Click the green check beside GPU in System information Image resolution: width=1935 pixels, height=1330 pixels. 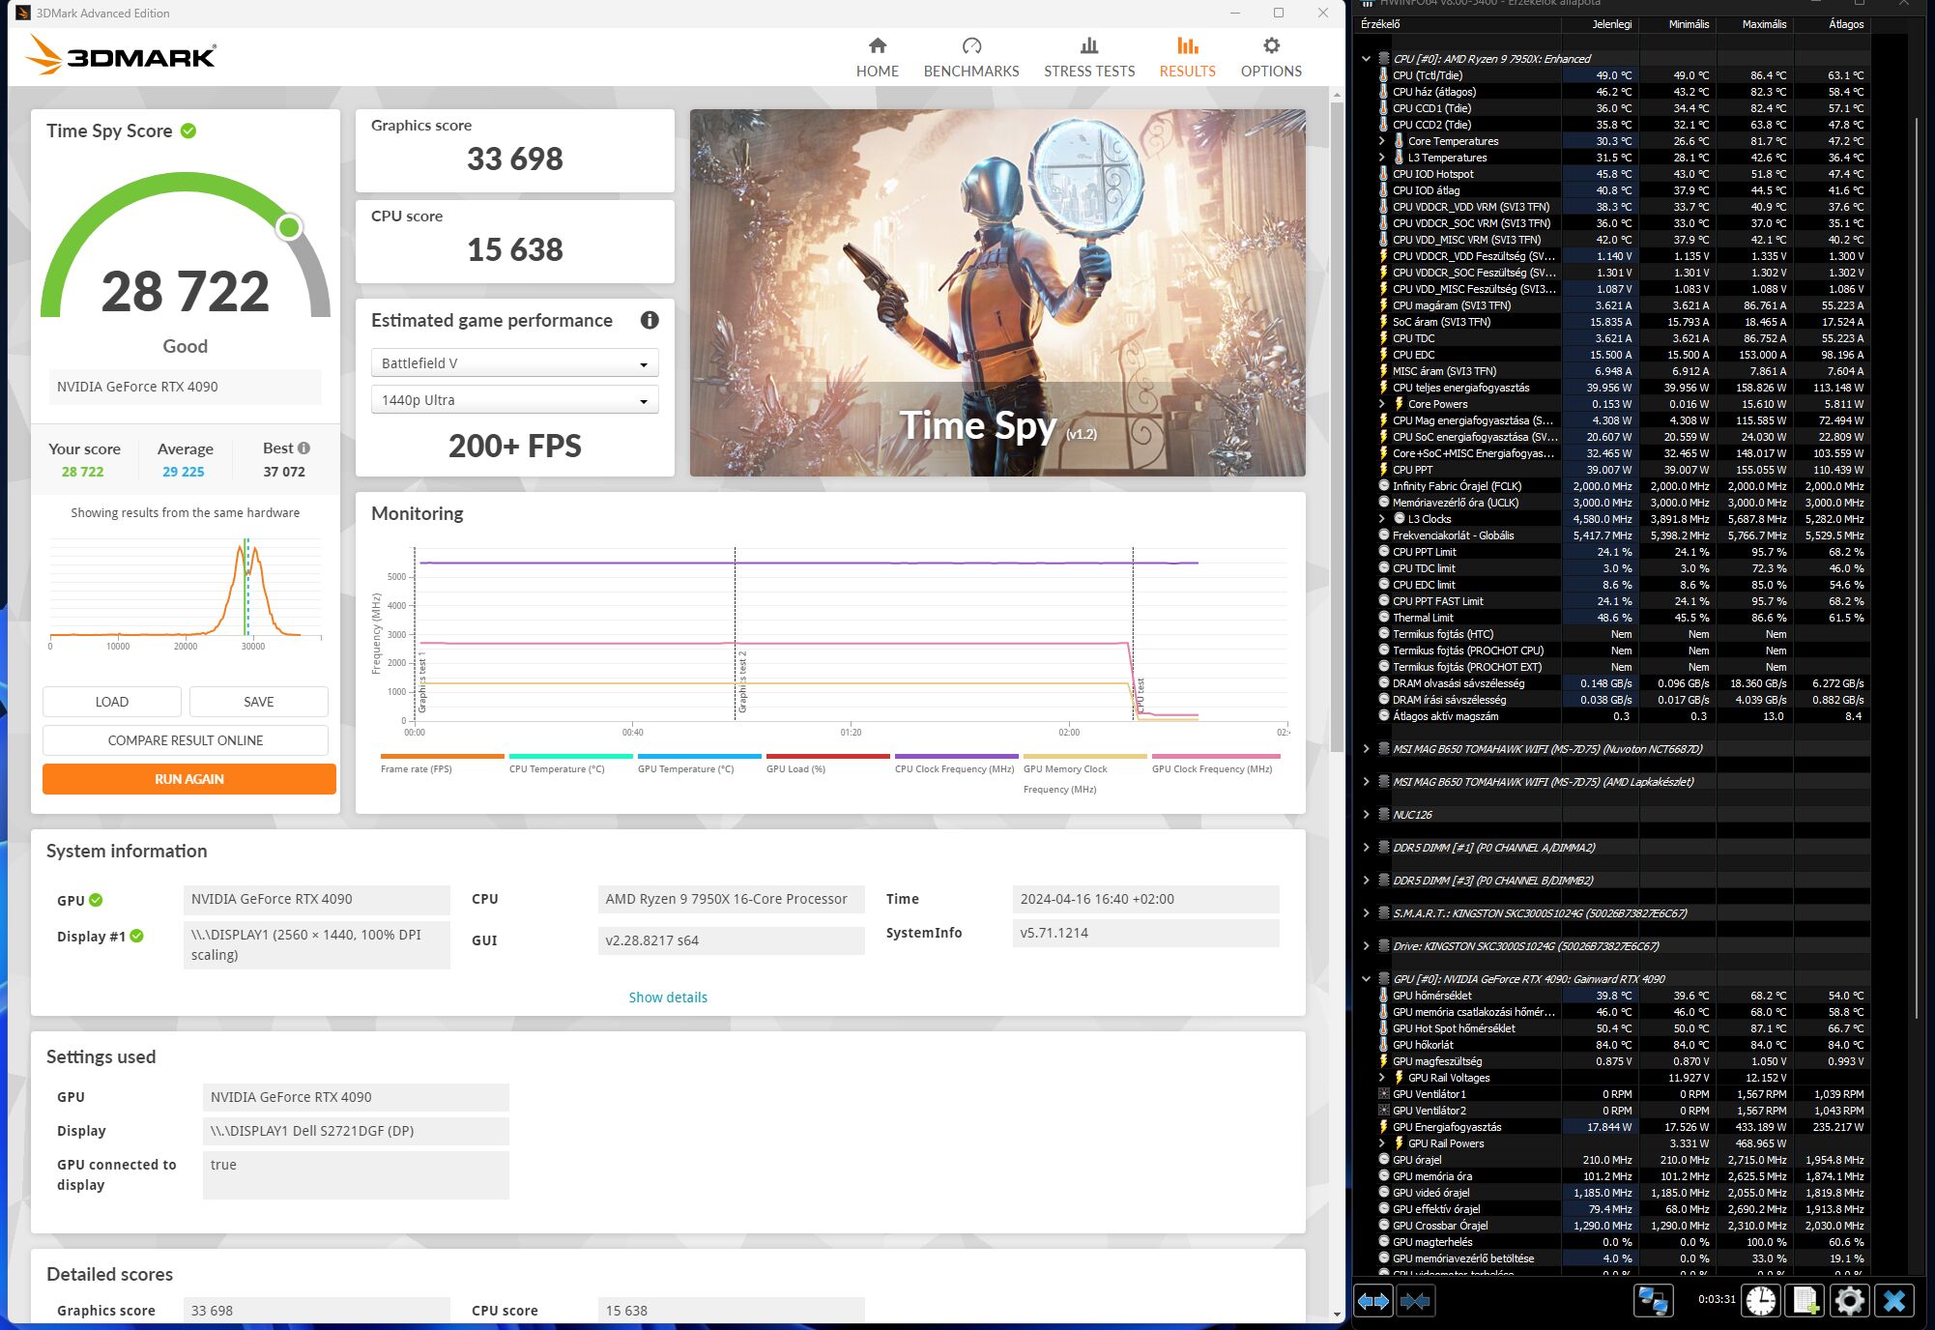click(x=96, y=900)
